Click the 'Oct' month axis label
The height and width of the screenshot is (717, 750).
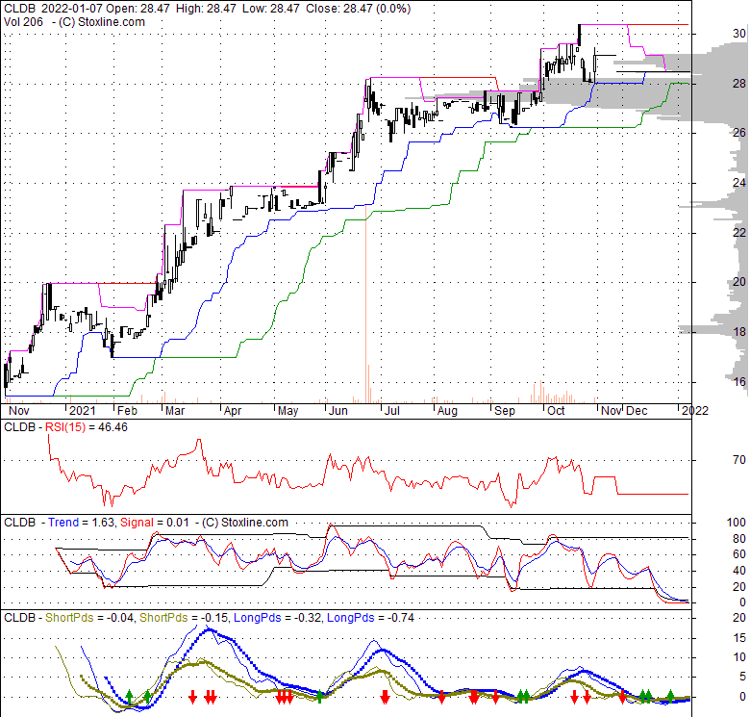[x=557, y=411]
